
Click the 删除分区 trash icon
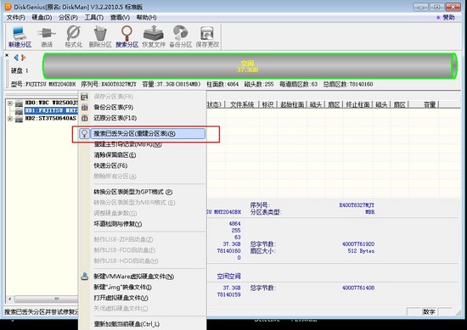[x=100, y=36]
